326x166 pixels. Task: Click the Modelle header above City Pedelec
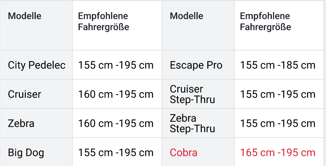coord(25,16)
